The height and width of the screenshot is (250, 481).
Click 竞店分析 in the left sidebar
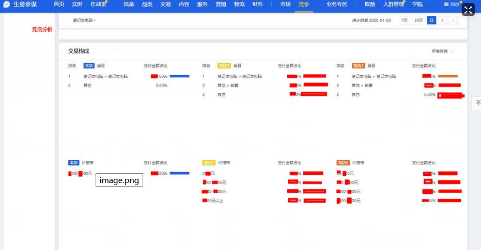click(42, 29)
